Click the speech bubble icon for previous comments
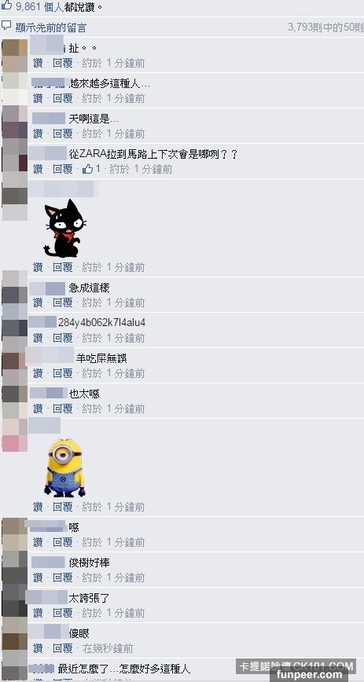The image size is (364, 682). pyautogui.click(x=6, y=26)
